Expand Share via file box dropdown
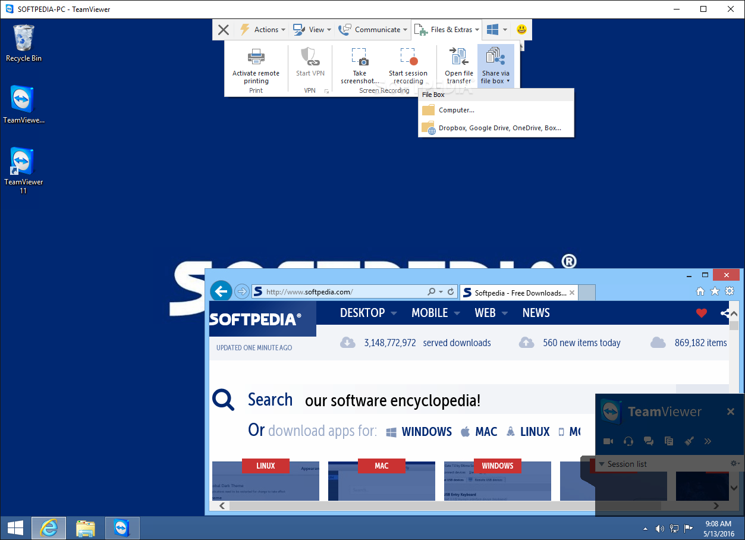745x540 pixels. 495,67
